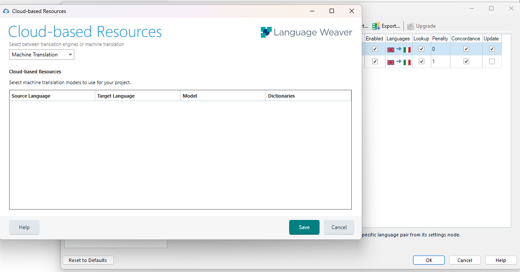Click the Save button
This screenshot has height=272, width=520.
(304, 227)
